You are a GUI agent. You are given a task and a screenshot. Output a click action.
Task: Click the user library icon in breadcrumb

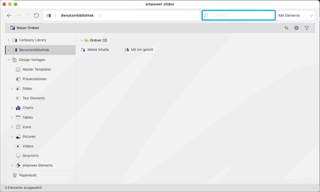coord(49,16)
